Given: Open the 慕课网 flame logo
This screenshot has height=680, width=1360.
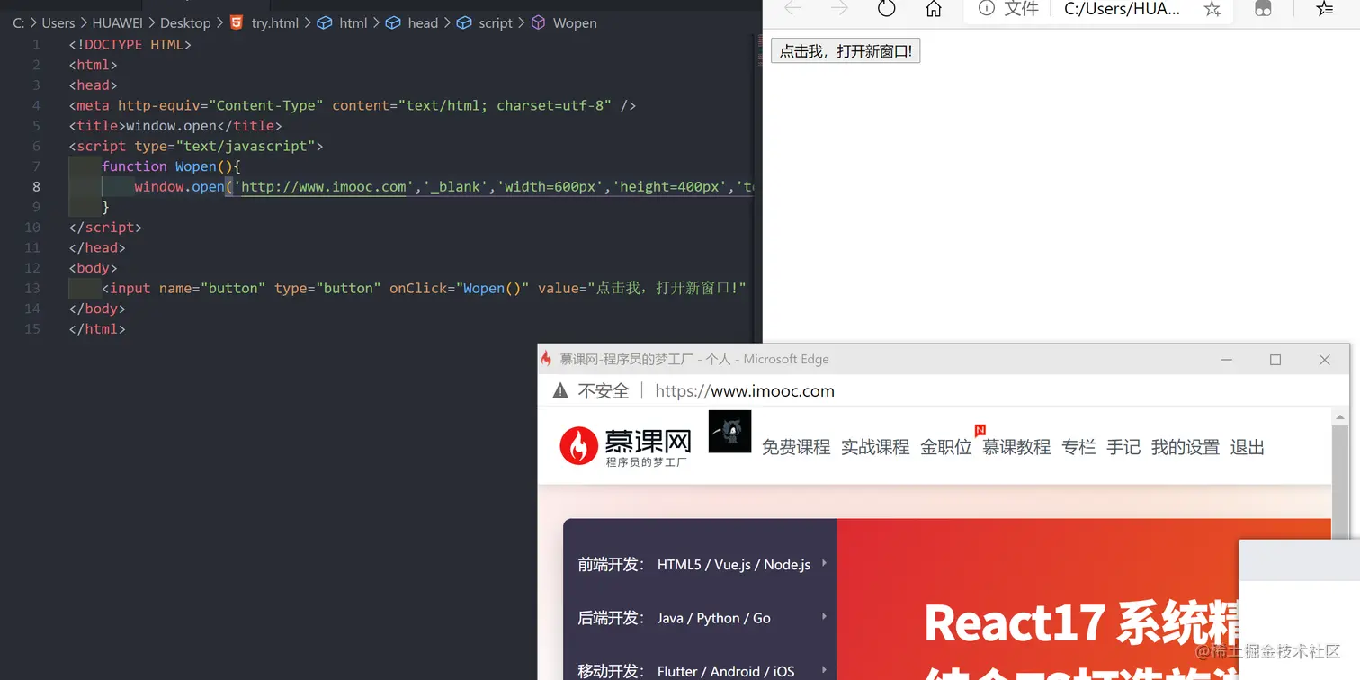Looking at the screenshot, I should click(578, 446).
